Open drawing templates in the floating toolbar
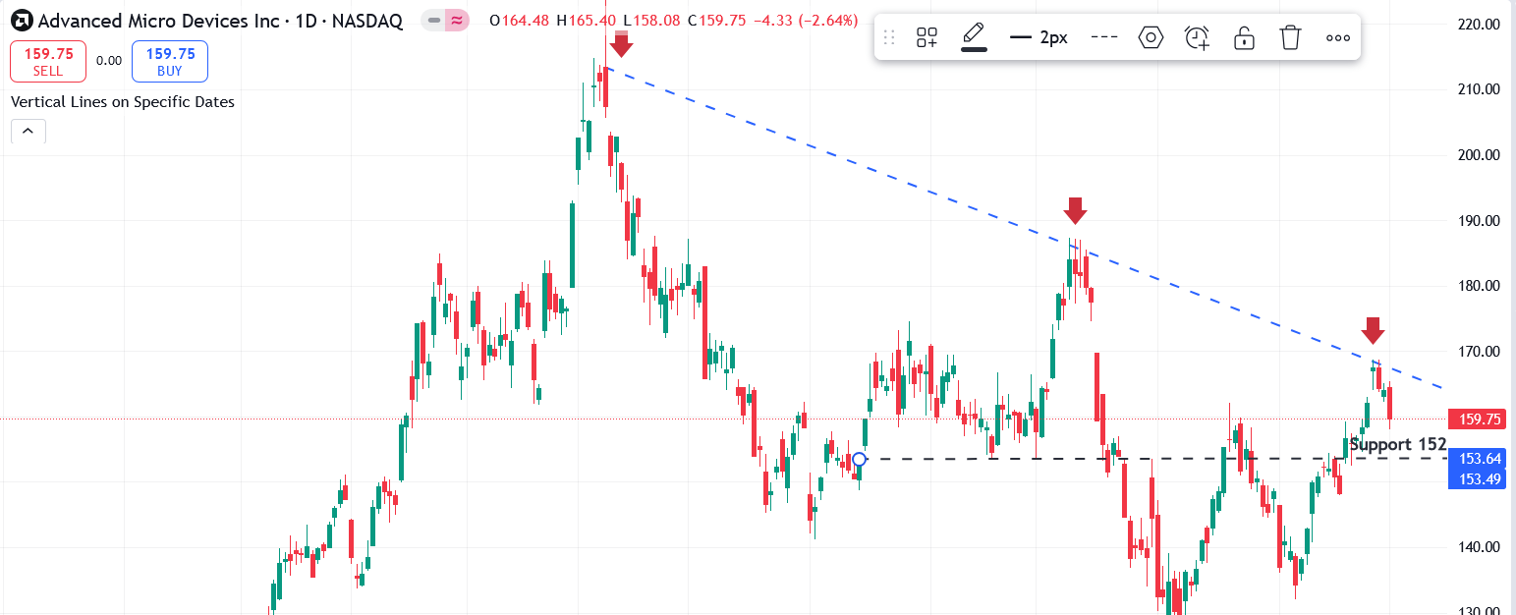 [926, 37]
